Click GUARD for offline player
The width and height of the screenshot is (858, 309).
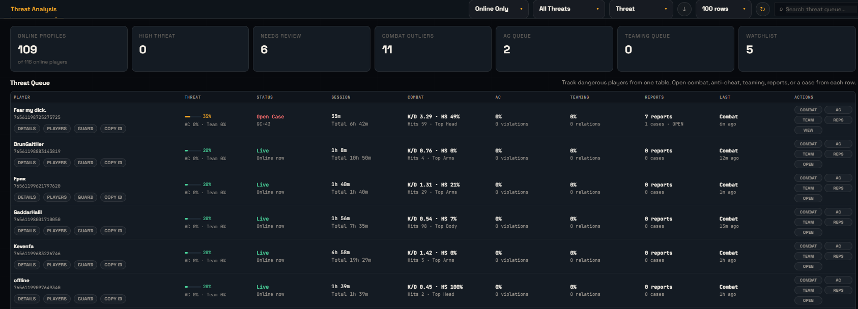pos(85,299)
